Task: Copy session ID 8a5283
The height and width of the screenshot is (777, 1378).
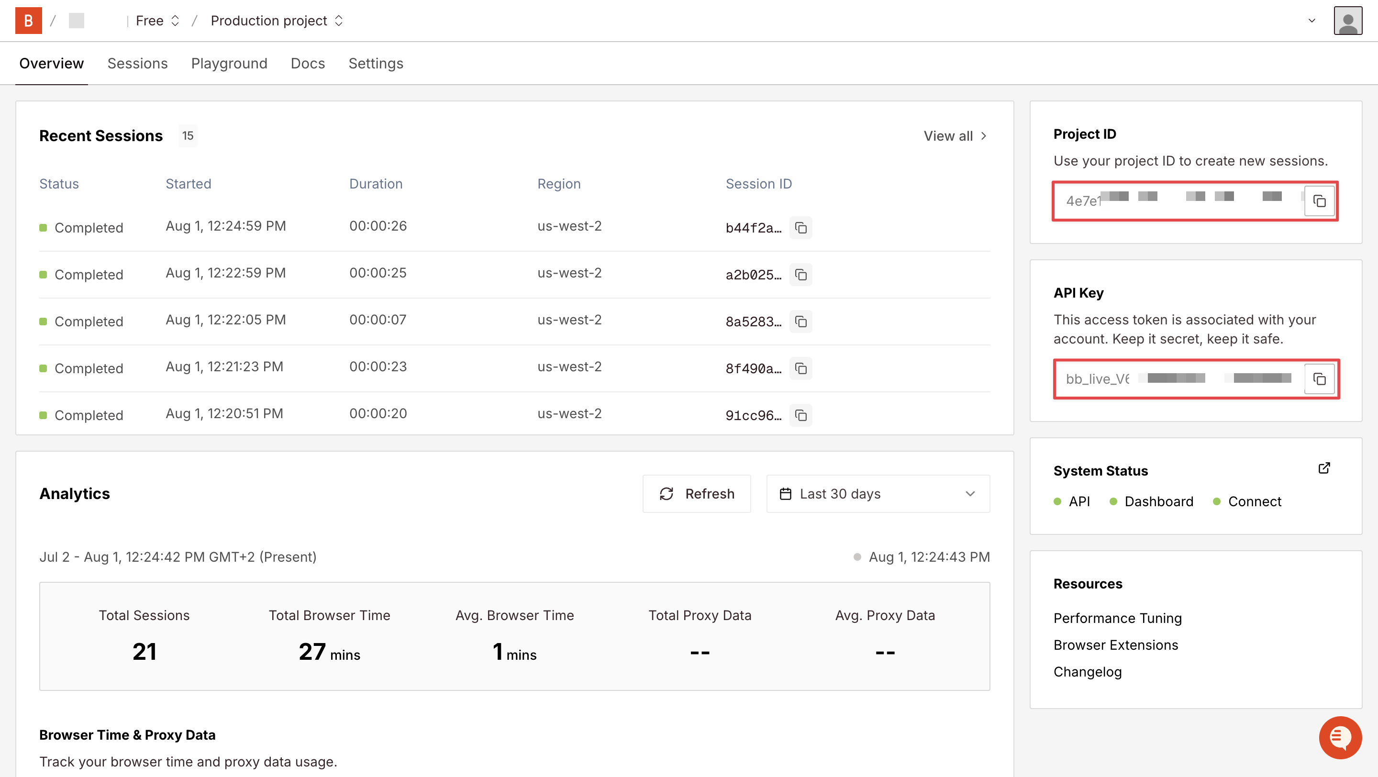Action: tap(801, 322)
